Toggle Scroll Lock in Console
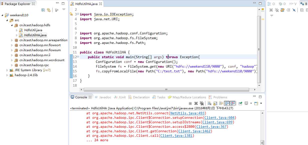 point(215,103)
